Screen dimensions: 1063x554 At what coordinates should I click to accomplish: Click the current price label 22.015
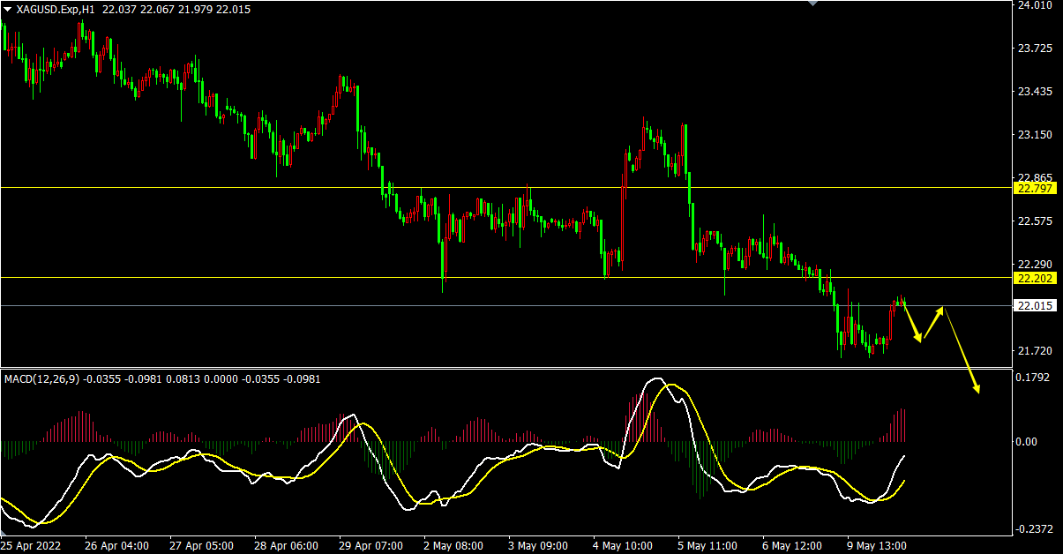tap(1035, 306)
